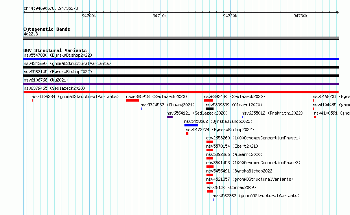Select the red nsv5892866 variant block
The image size is (350, 215).
210,158
